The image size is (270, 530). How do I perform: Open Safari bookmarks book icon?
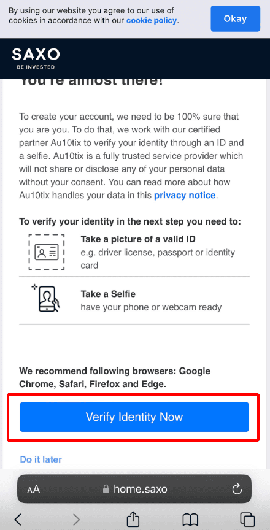pyautogui.click(x=190, y=520)
